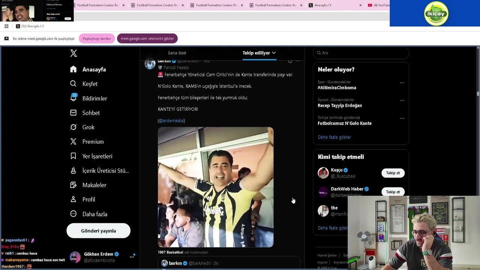
Task: Open İçerik Üreticisi Stüdyosu
Action: (x=100, y=171)
